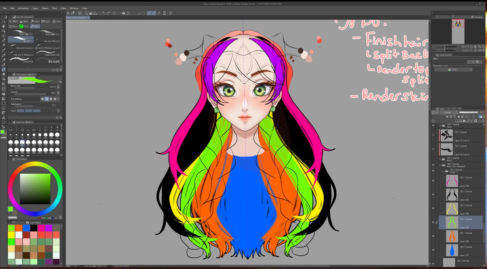Hide the Neck layer with its eye icon
This screenshot has width=487, height=269.
[433, 125]
